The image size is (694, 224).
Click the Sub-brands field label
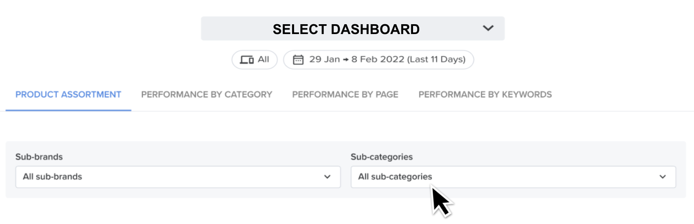click(x=39, y=157)
